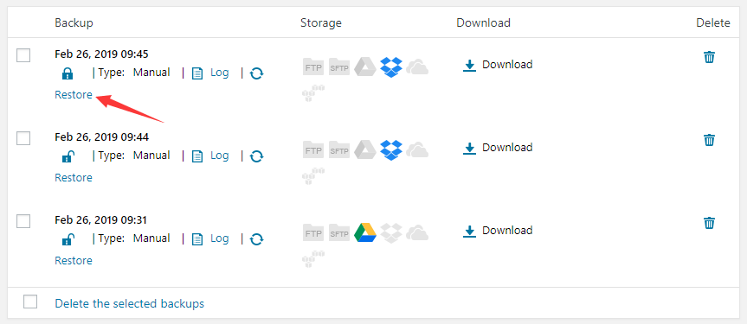Toggle the unlocked padlock on the 09:44 backup
This screenshot has height=324, width=747.
[68, 156]
